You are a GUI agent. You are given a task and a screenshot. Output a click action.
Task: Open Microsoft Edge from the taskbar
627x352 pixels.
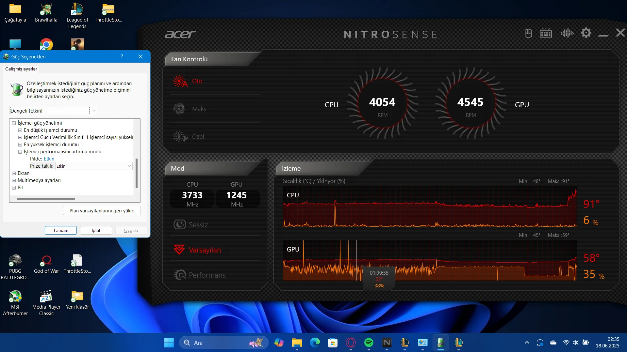click(315, 343)
